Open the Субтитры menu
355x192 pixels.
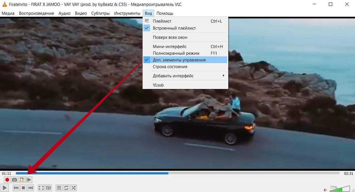coord(100,13)
